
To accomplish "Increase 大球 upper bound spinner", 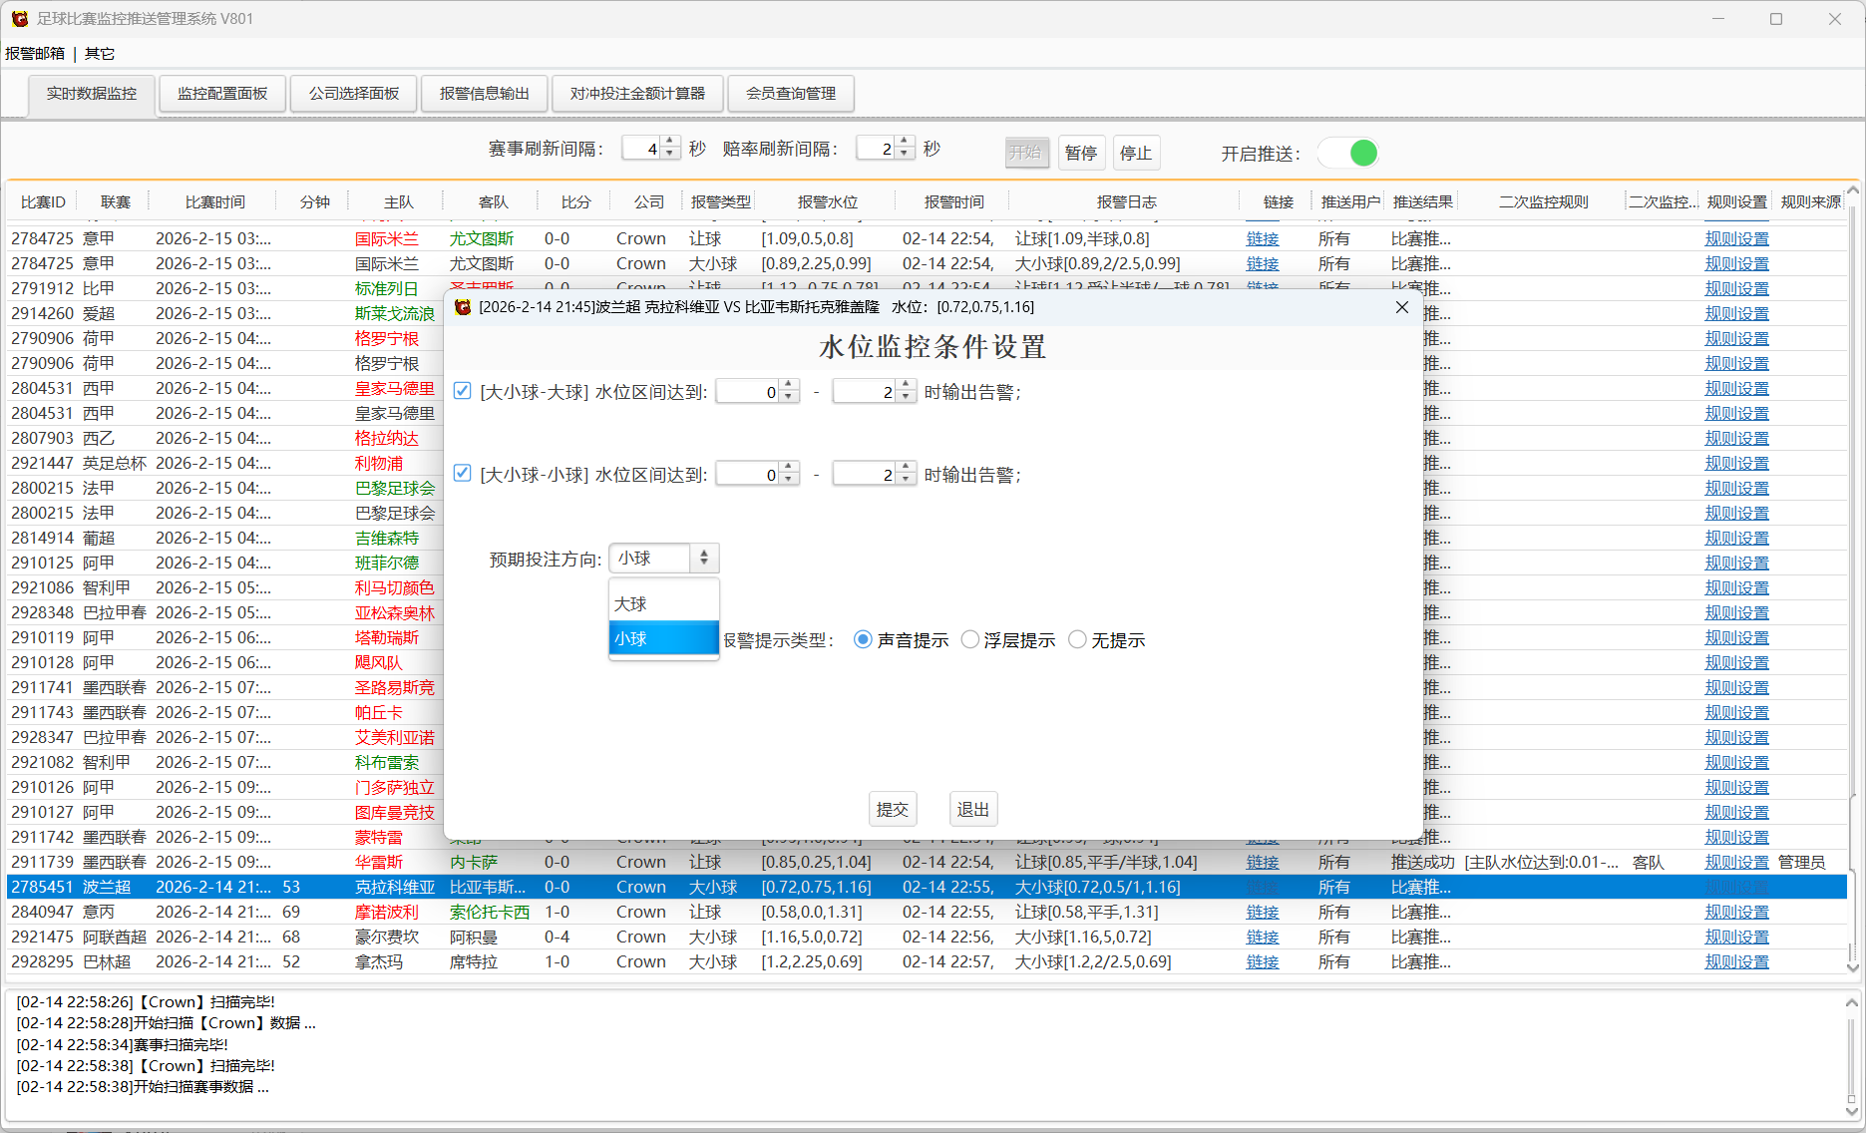I will pyautogui.click(x=906, y=385).
